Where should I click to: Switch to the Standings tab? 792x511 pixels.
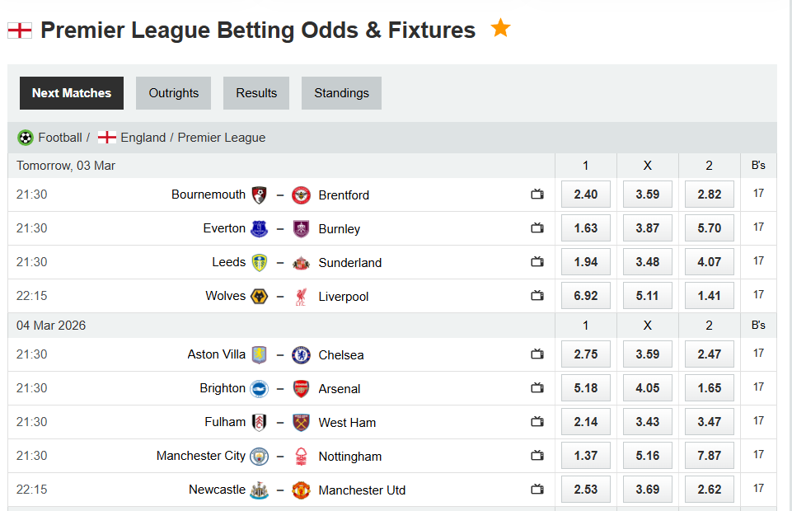point(341,92)
